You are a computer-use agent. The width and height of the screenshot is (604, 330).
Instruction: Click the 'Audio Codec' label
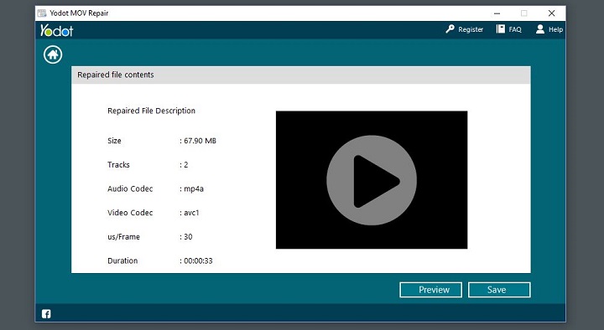(130, 188)
